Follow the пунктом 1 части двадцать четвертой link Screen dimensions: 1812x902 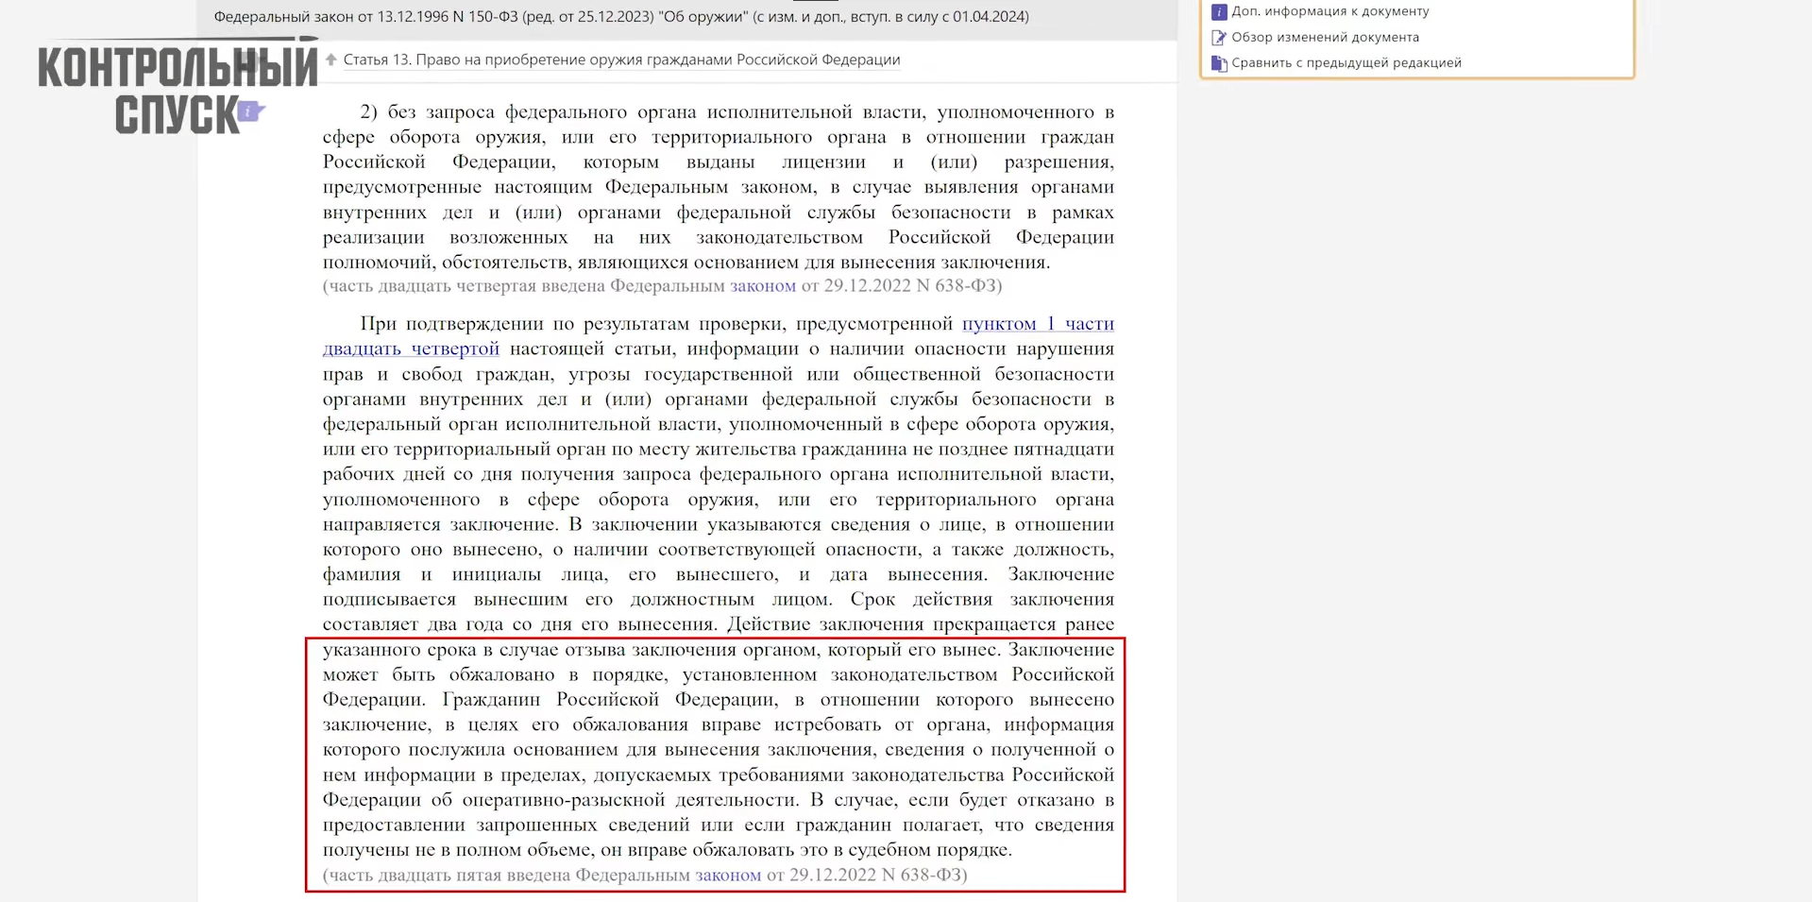click(x=1037, y=324)
